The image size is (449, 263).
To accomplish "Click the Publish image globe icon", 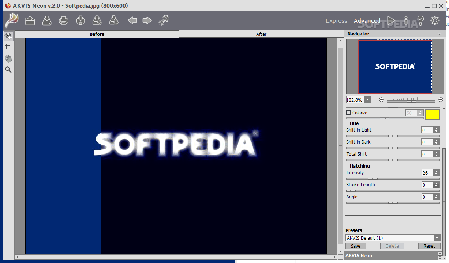I will point(81,20).
